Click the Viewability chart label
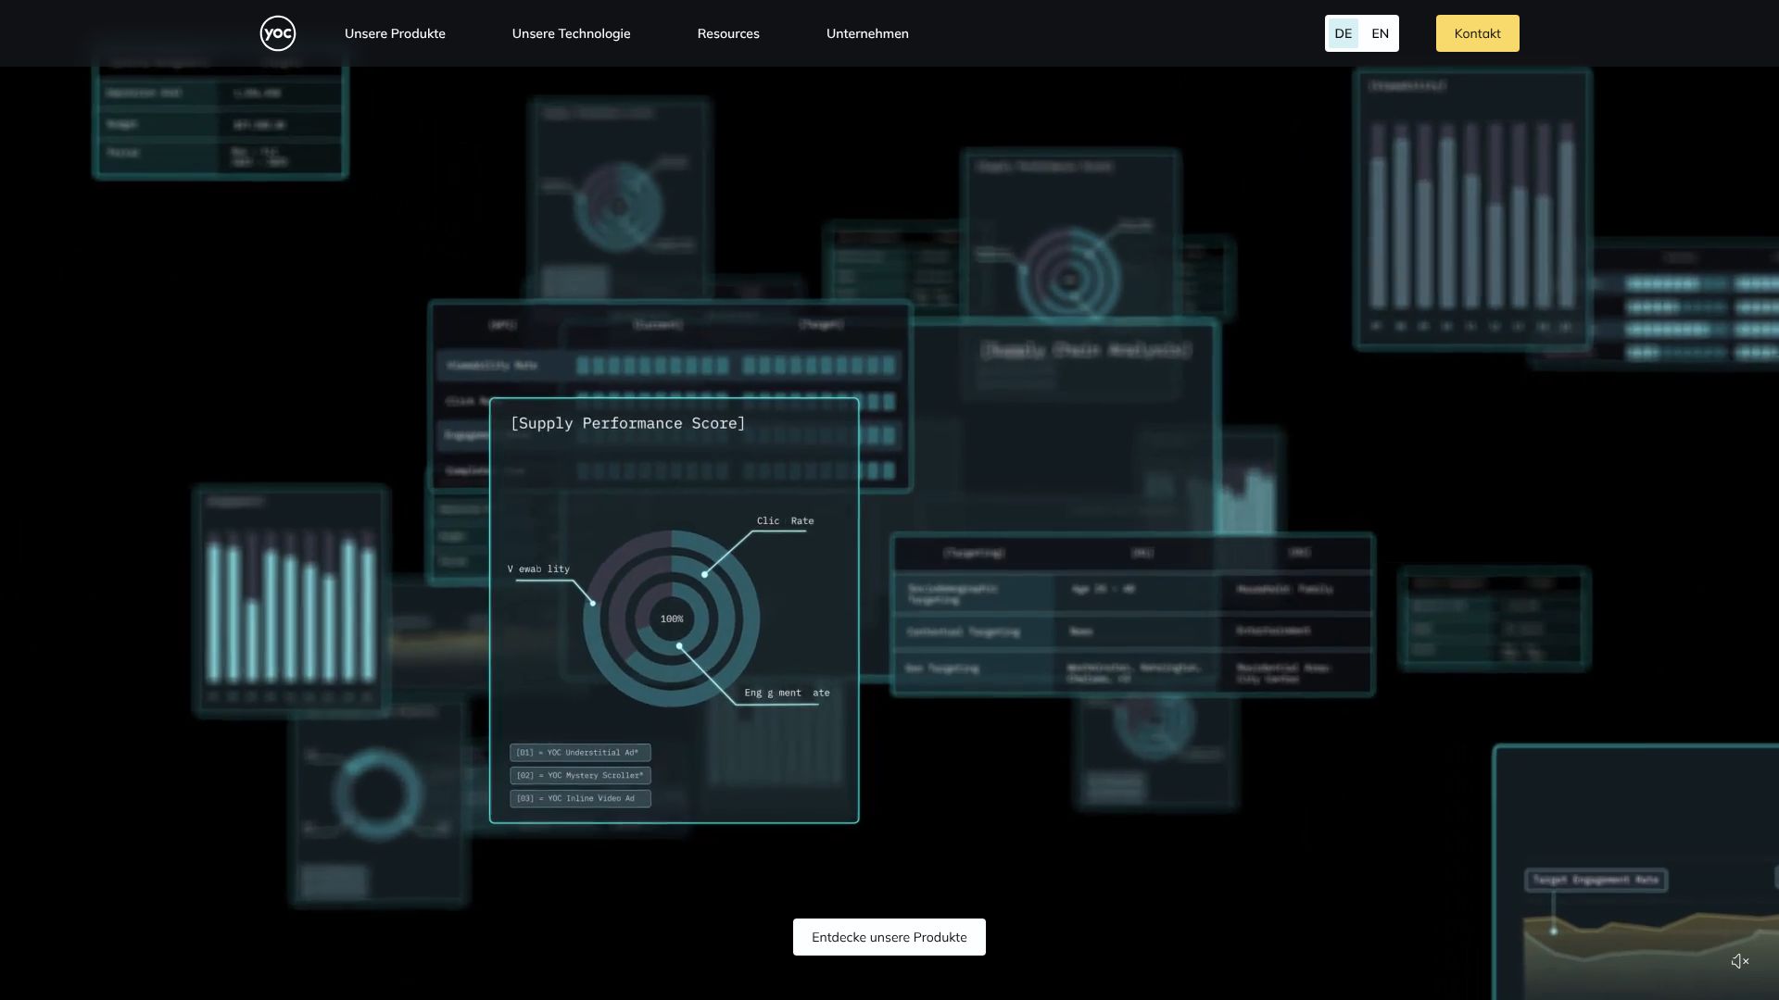The height and width of the screenshot is (1000, 1779). pos(538,569)
